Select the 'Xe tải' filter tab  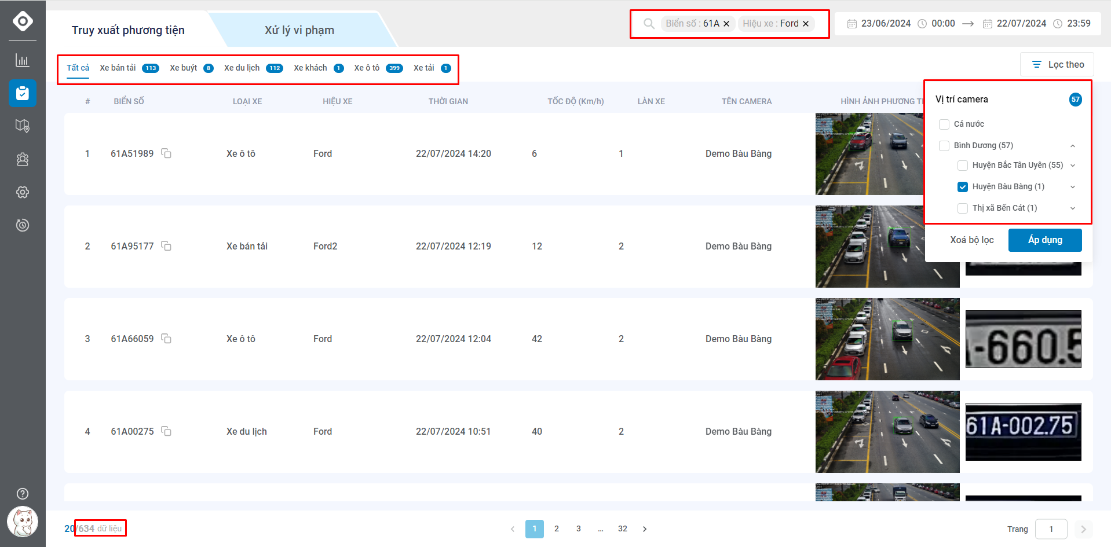(432, 68)
